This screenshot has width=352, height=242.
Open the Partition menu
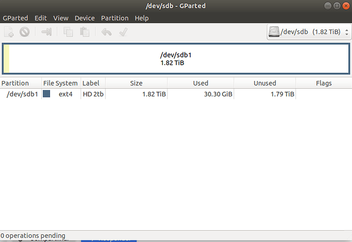115,18
